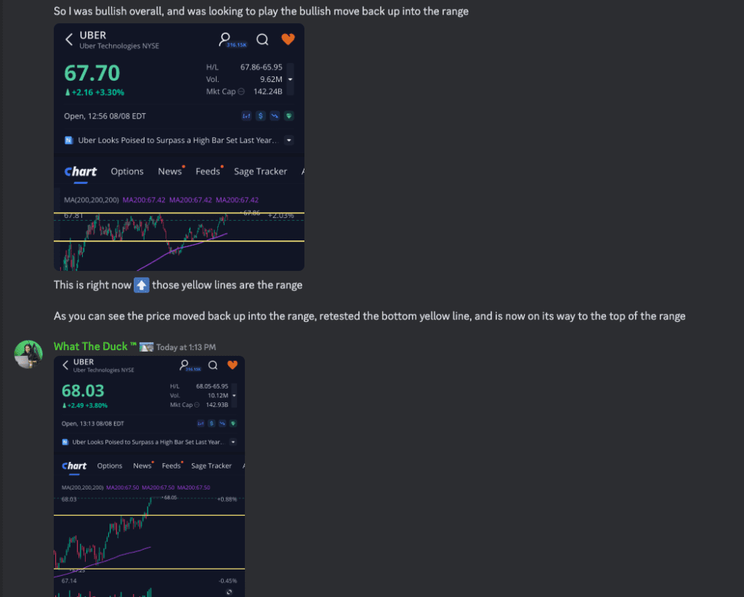Expand stats arrow beside Vol. 10.12M
Viewport: 744px width, 597px height.
coord(234,395)
